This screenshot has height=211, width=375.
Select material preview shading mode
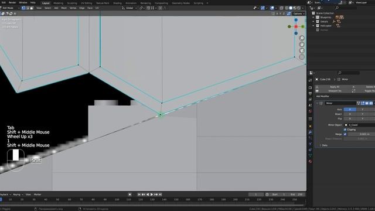point(295,8)
